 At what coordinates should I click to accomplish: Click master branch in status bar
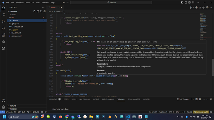point(9,112)
